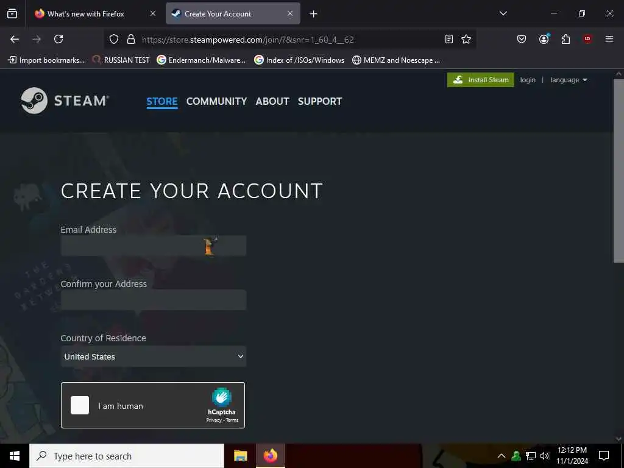
Task: Open a new tab
Action: pyautogui.click(x=313, y=14)
